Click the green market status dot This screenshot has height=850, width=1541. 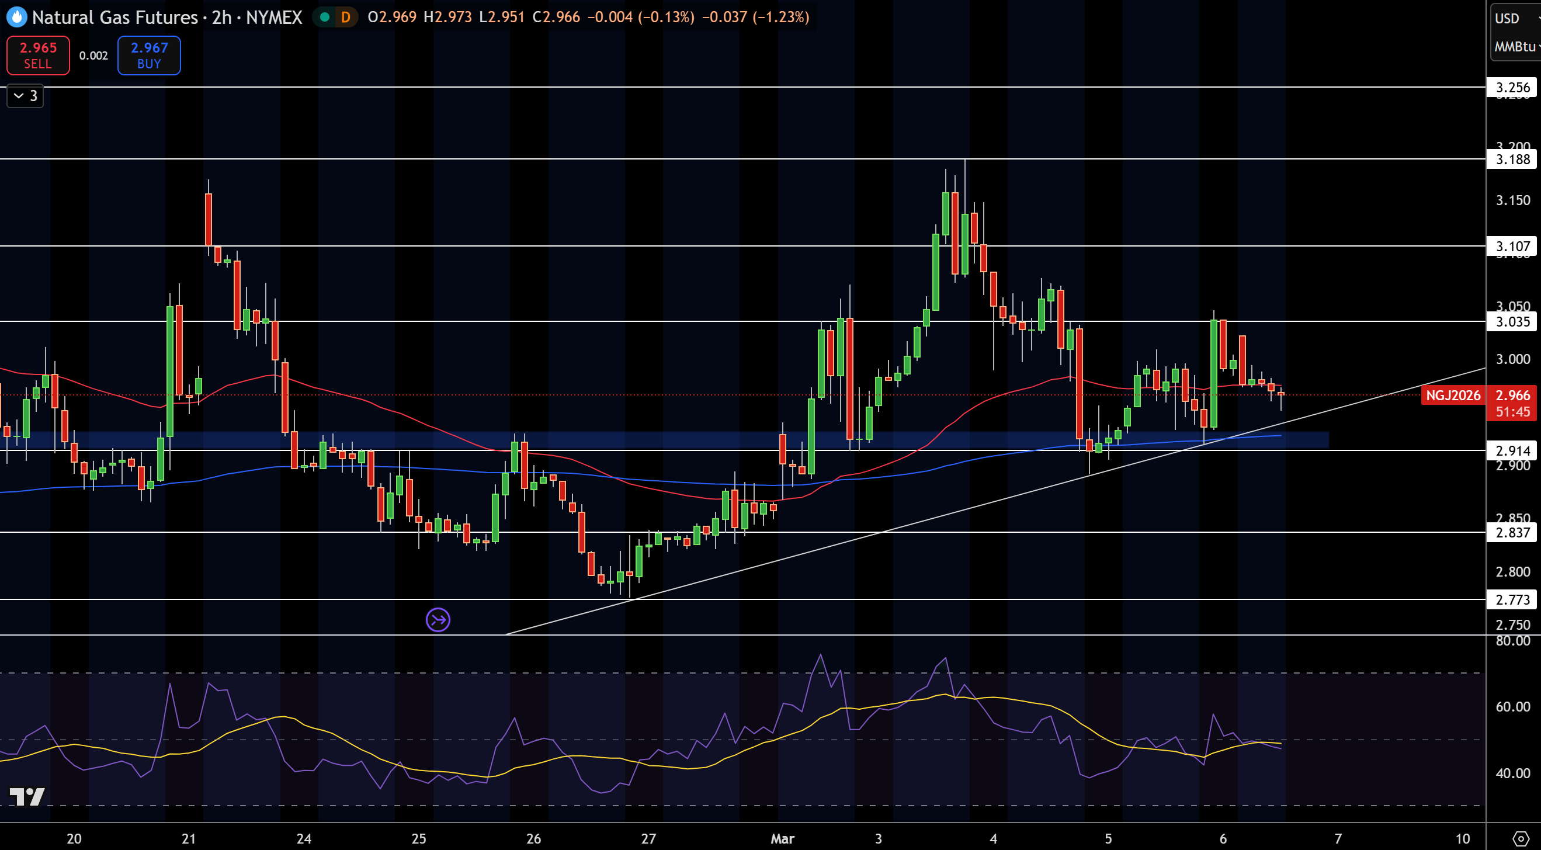pyautogui.click(x=325, y=18)
